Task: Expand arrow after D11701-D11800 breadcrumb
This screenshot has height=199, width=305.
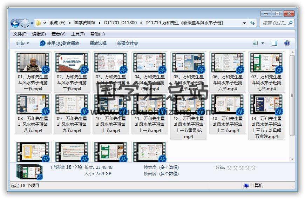Action: point(141,23)
